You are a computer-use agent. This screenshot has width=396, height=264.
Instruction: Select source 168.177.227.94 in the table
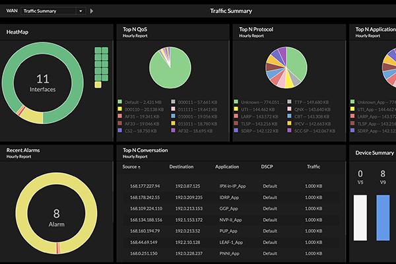coord(145,186)
